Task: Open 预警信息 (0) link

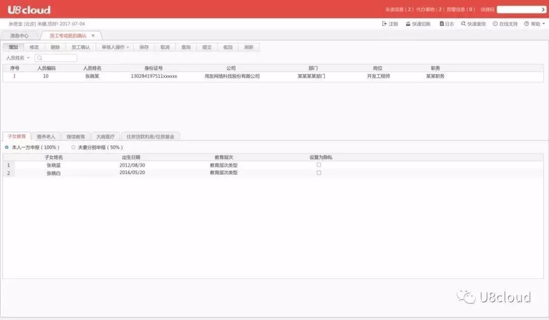Action: coord(461,10)
